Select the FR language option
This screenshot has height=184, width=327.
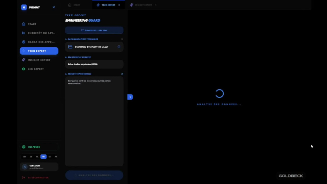pos(43,157)
